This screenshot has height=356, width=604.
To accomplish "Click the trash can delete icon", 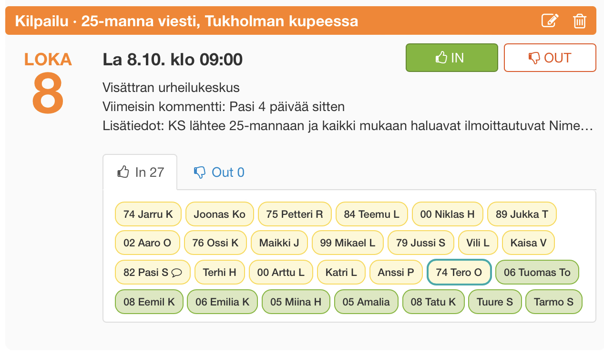I will (579, 21).
